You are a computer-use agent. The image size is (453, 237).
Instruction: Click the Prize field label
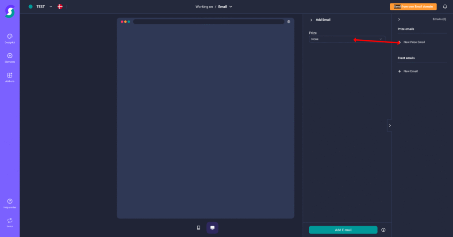coord(313,33)
